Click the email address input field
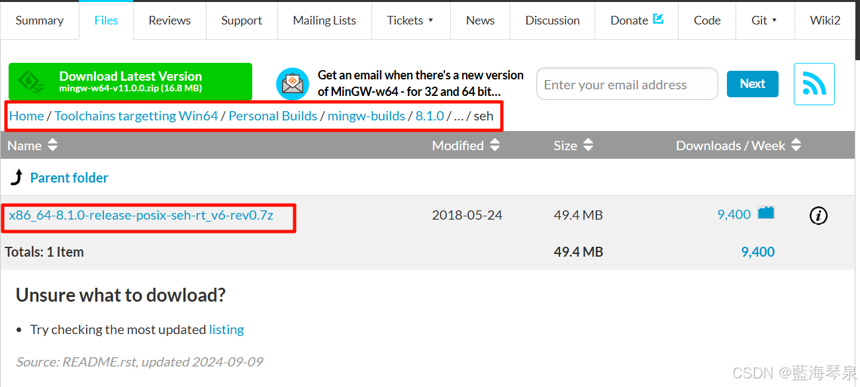This screenshot has width=860, height=387. 627,84
